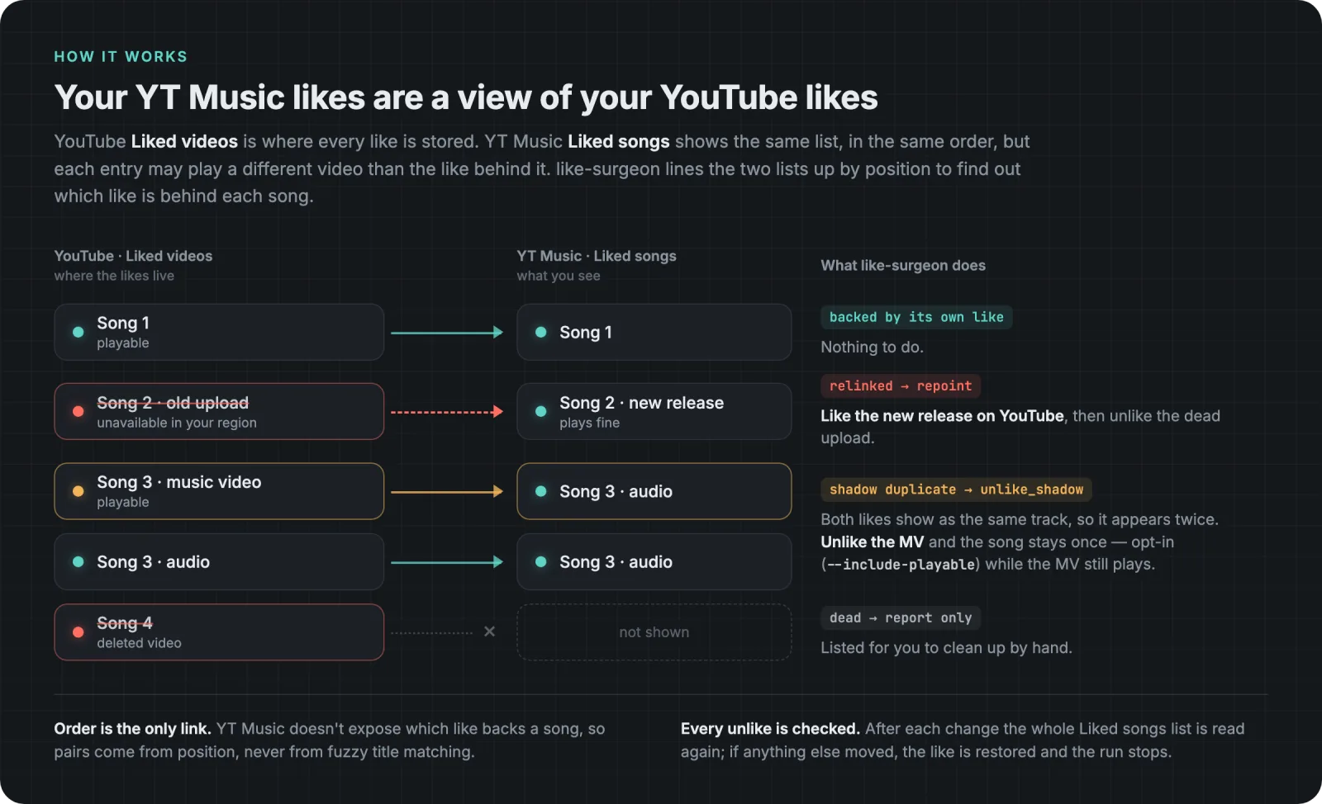The width and height of the screenshot is (1322, 804).
Task: Click the 'what you see' caption
Action: (x=559, y=276)
